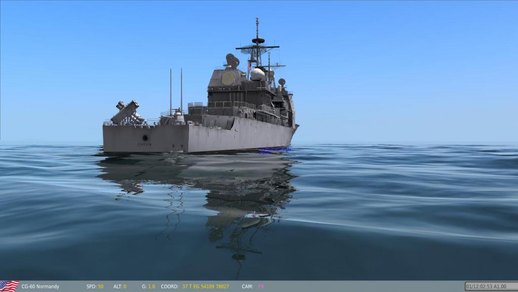
Task: Click the American flag on ship's mast
Action: (249, 67)
